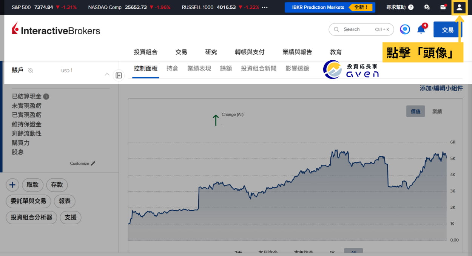Open the chat support bubble icon
The width and height of the screenshot is (472, 256).
click(x=427, y=7)
